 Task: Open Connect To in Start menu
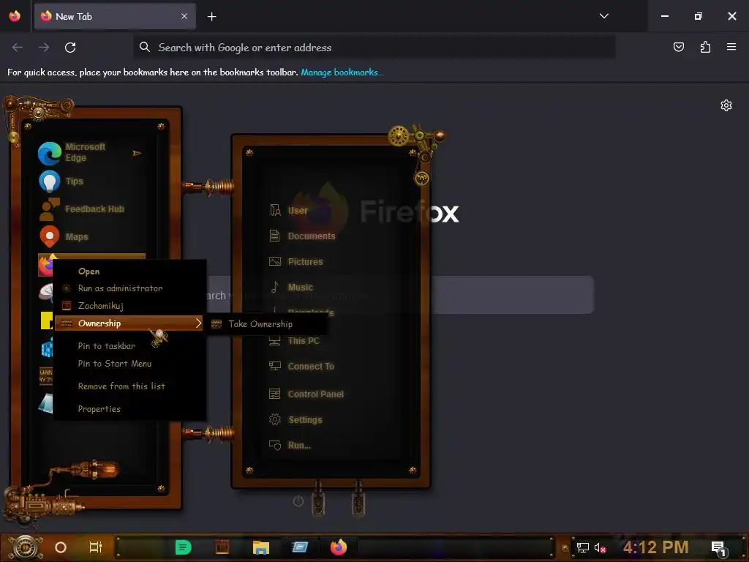pos(301,367)
